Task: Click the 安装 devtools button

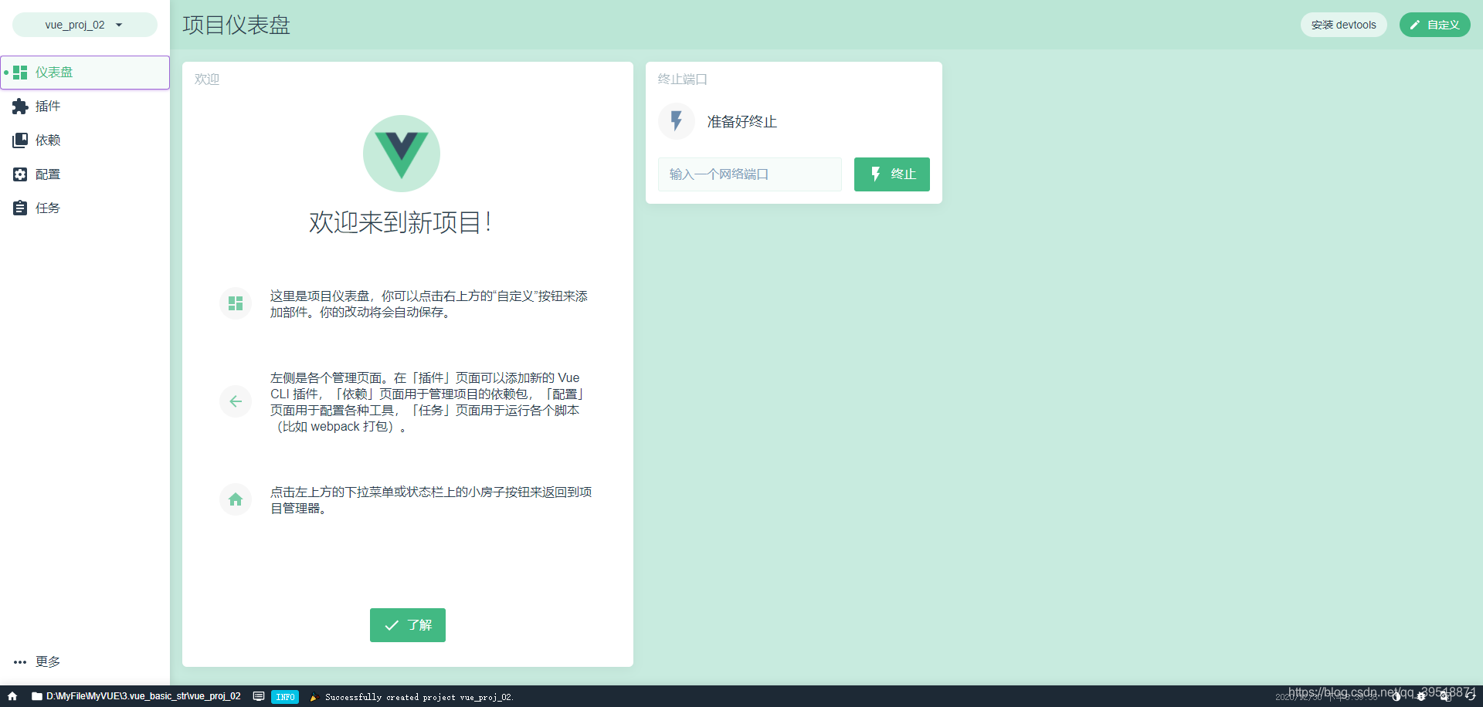Action: (1343, 24)
